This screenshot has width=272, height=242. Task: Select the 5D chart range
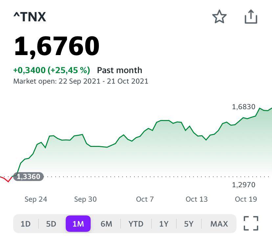[51, 224]
